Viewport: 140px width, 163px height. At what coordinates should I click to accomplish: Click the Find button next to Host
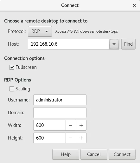click(128, 44)
